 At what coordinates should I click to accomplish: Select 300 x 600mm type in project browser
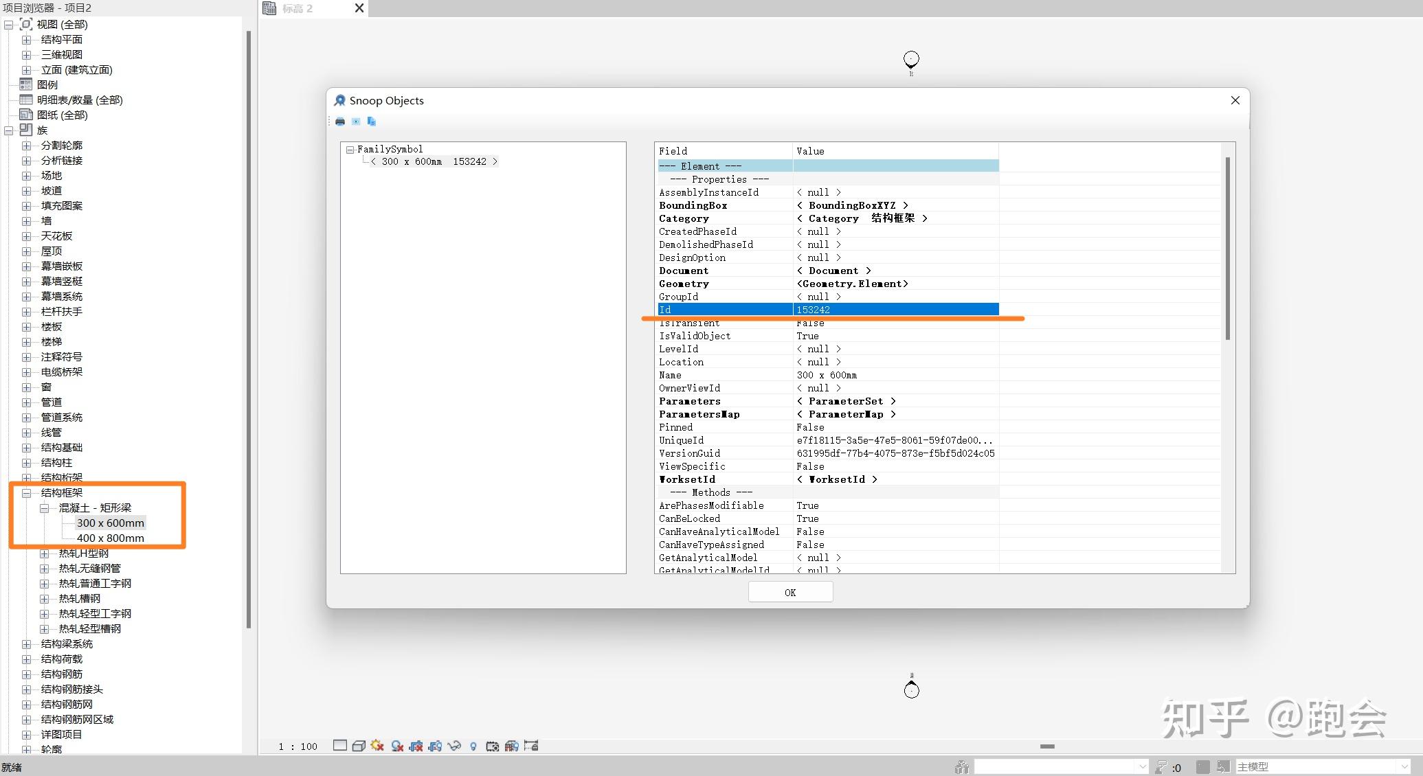coord(111,523)
